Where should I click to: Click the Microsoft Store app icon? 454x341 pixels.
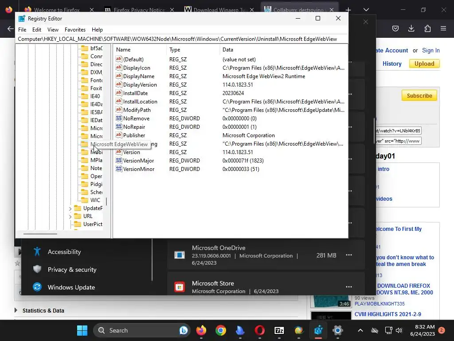180,287
